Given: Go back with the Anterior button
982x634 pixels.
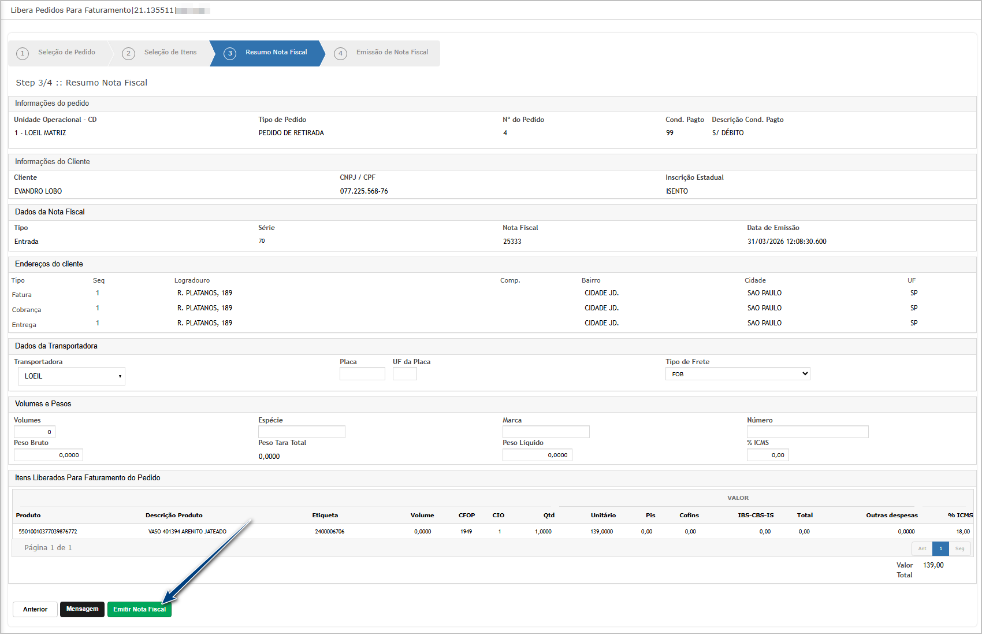Looking at the screenshot, I should point(35,609).
